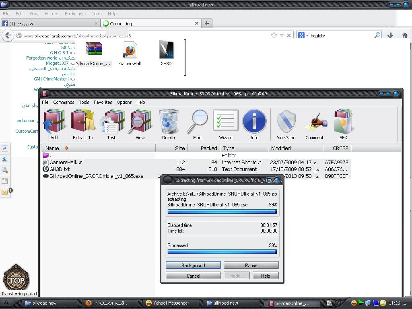The width and height of the screenshot is (412, 309).
Task: Click the share arrow sidebar icon
Action: coord(5,148)
